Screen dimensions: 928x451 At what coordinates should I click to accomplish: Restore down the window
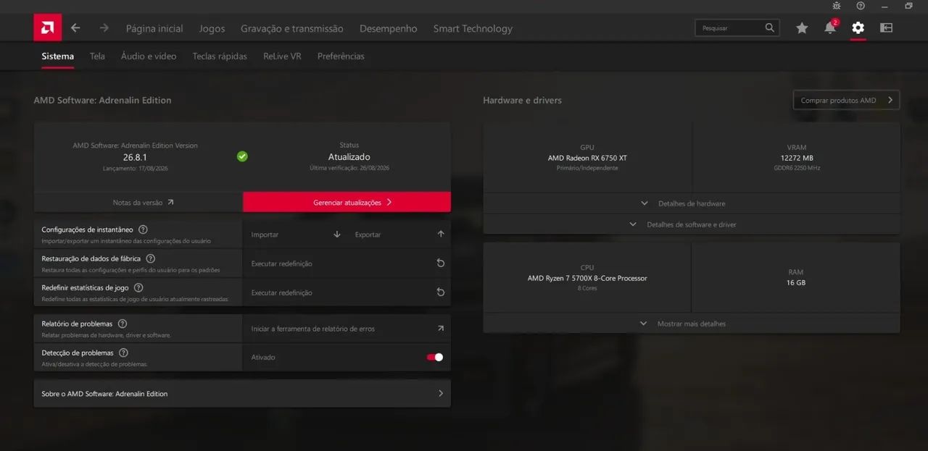pyautogui.click(x=908, y=6)
